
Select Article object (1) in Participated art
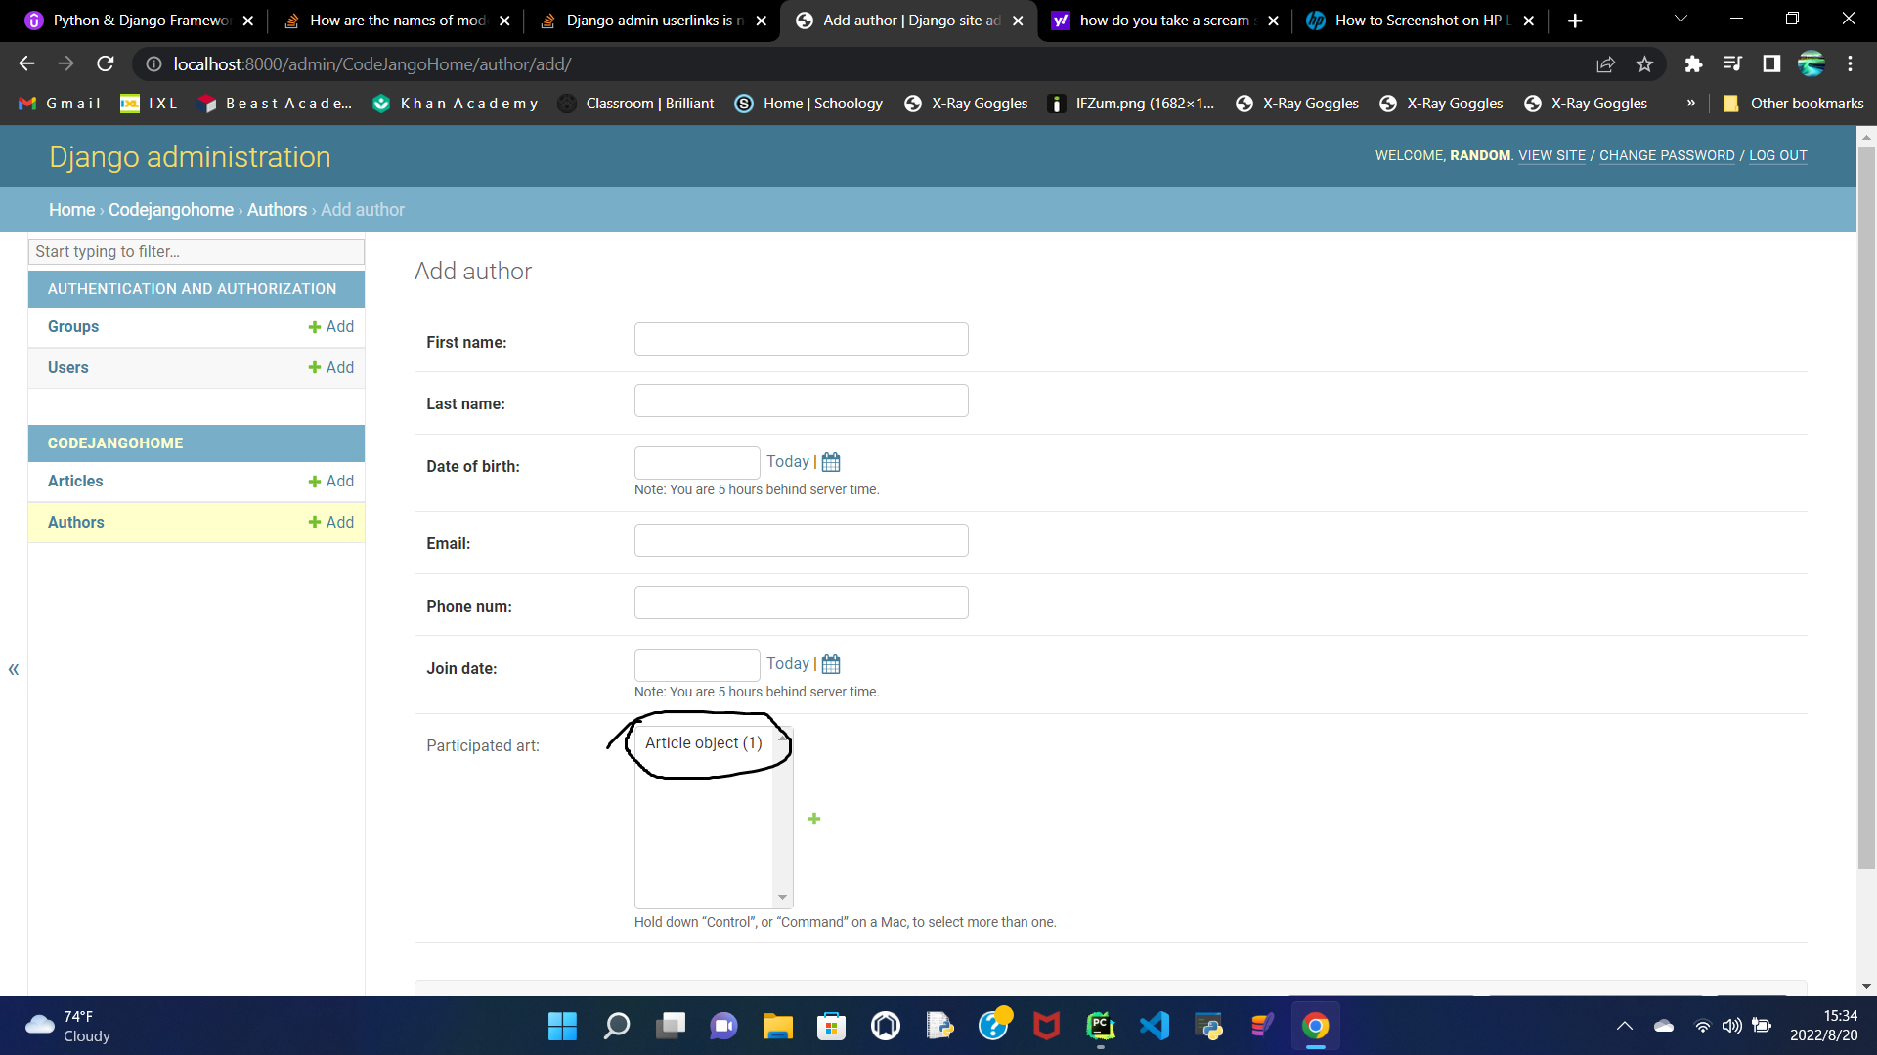[x=704, y=742]
